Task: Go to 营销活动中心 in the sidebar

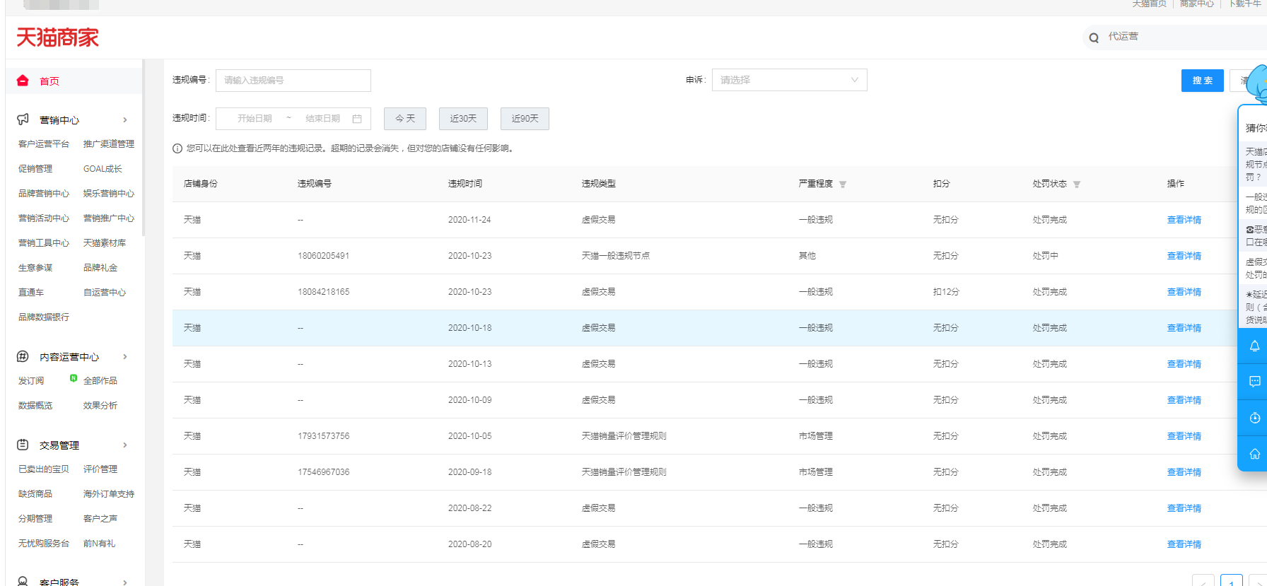Action: 44,218
